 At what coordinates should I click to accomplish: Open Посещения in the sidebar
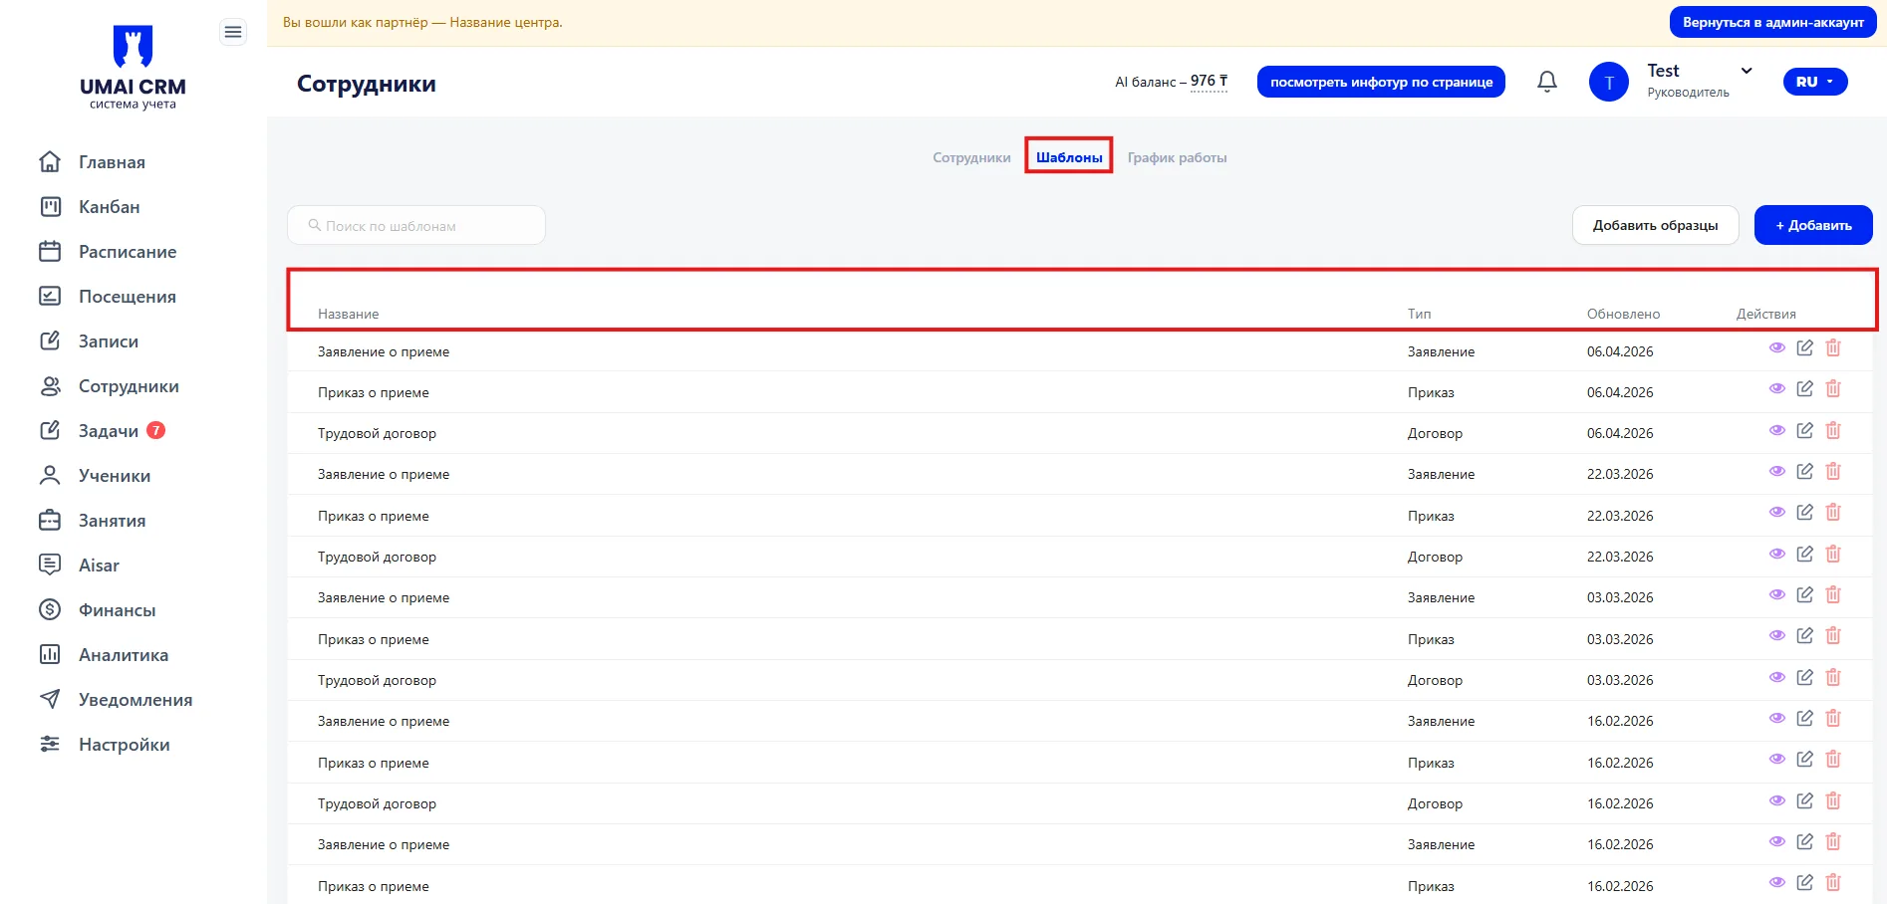pos(108,296)
